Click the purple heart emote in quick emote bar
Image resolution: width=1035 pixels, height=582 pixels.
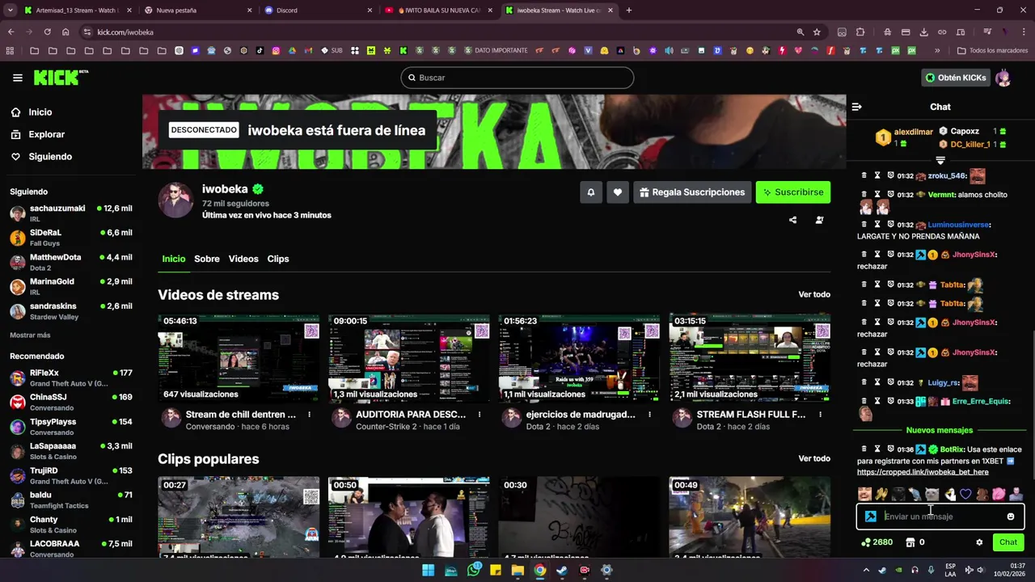[965, 494]
